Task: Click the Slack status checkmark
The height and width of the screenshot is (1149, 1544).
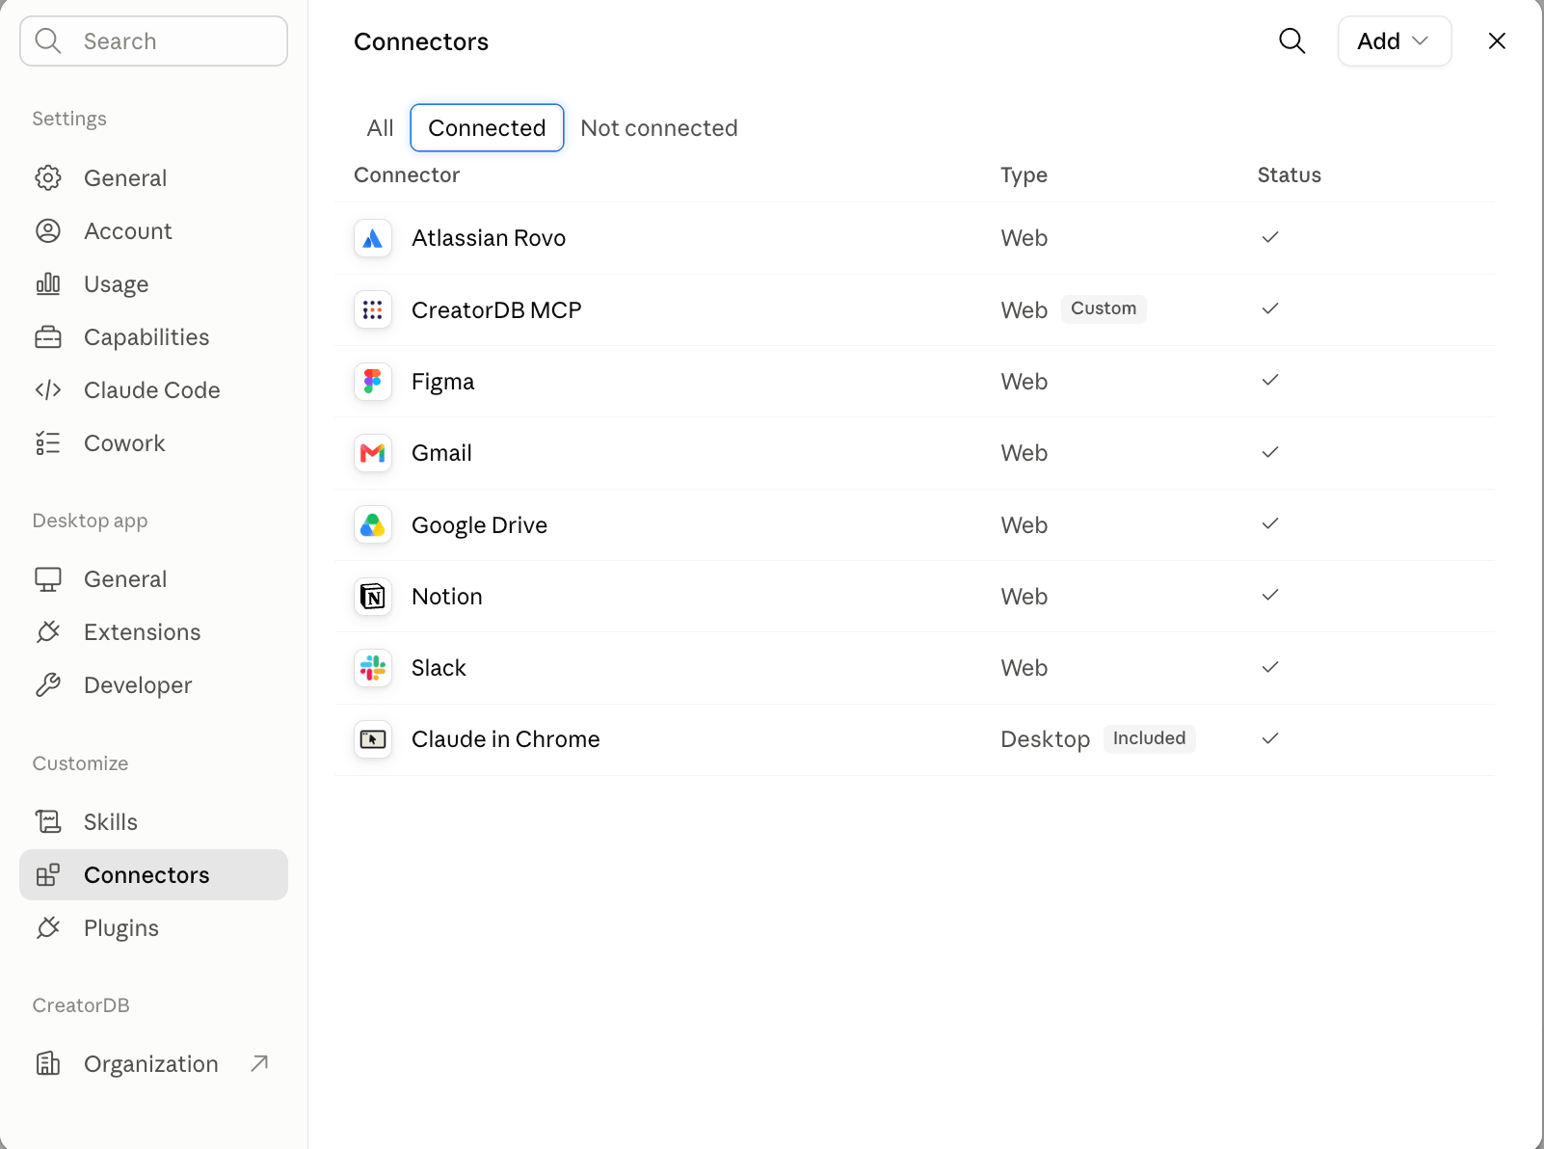Action: point(1270,667)
